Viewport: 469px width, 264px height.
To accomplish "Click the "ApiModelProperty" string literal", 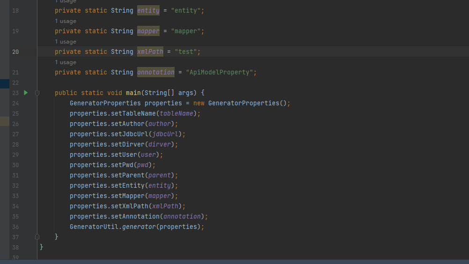I will click(220, 73).
